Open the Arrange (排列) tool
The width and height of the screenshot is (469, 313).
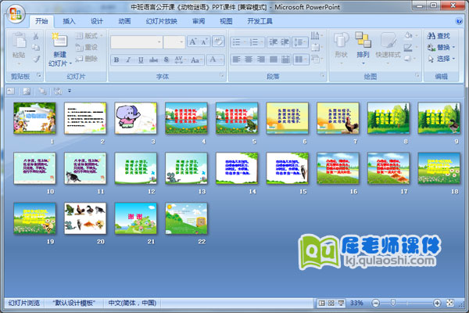[363, 45]
